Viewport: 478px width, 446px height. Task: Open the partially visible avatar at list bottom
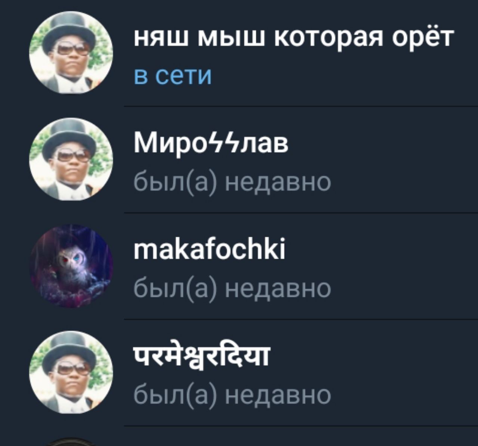71,442
